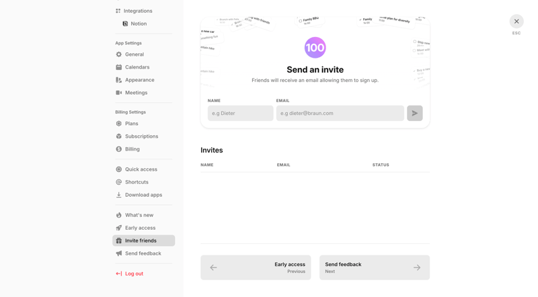The image size is (538, 297).
Task: Focus the Email input field
Action: click(x=340, y=113)
